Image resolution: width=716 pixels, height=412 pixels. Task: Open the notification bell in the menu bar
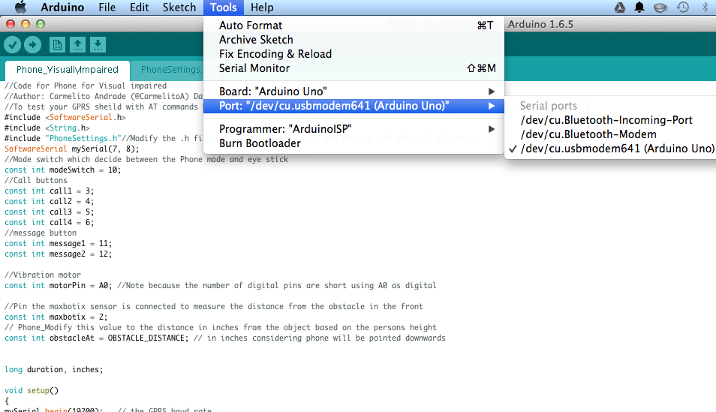[x=639, y=8]
